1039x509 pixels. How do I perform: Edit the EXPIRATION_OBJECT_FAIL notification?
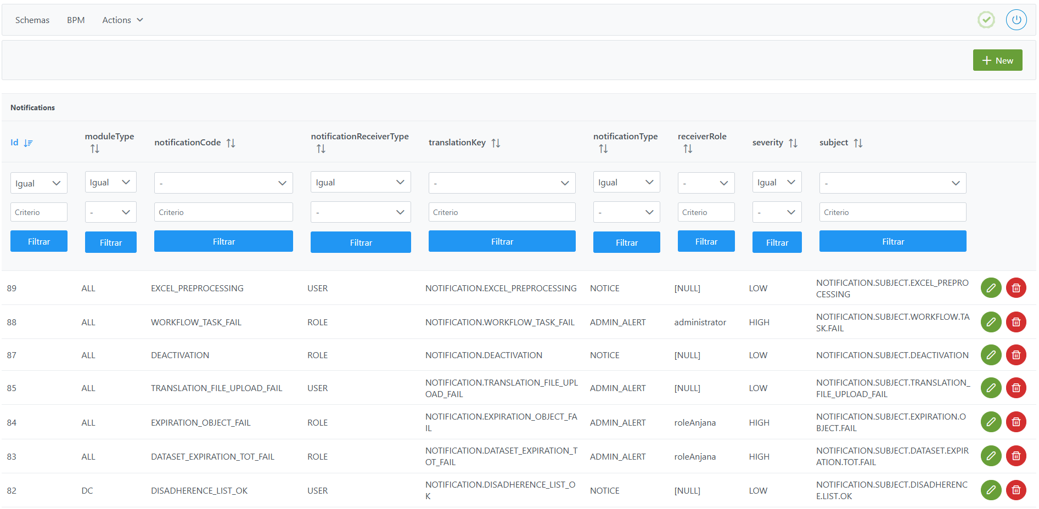click(991, 422)
